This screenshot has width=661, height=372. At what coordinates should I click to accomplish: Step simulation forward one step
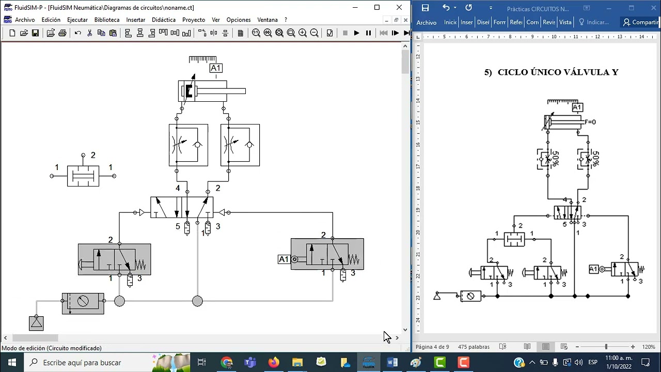coord(396,33)
